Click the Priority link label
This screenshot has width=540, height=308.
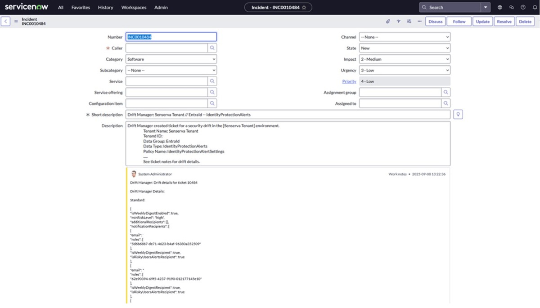click(349, 81)
